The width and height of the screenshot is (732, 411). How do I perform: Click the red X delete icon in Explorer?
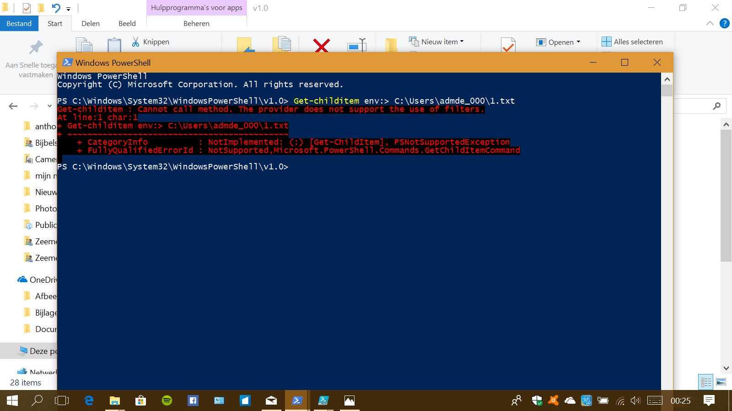pos(322,45)
